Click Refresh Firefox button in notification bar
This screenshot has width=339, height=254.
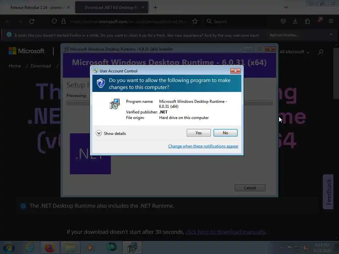(284, 35)
